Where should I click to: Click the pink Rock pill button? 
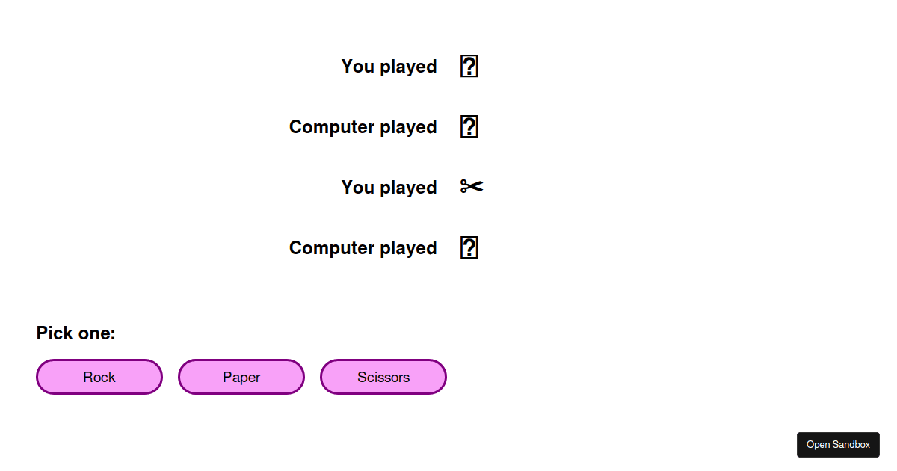tap(99, 377)
